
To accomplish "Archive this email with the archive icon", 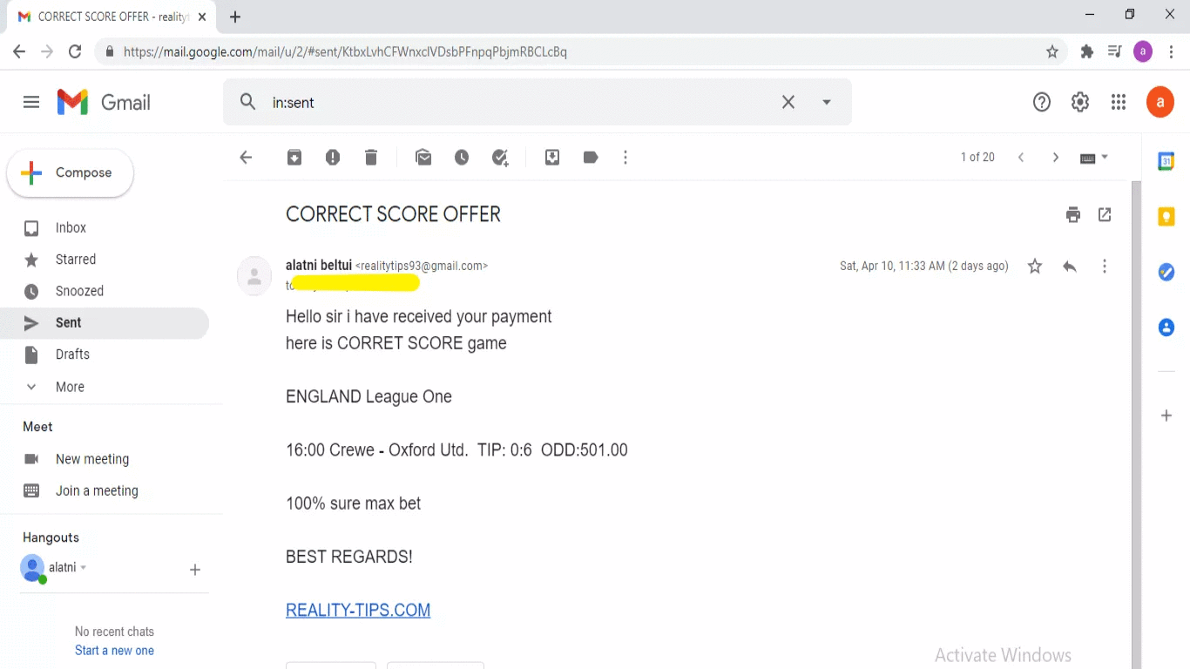I will [294, 158].
